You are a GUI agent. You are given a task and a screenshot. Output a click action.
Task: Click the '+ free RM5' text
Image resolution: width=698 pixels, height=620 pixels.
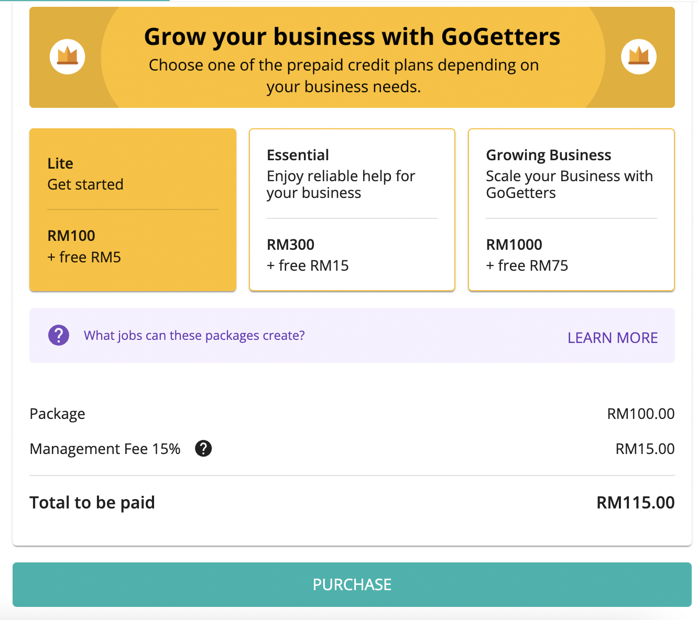click(x=84, y=257)
